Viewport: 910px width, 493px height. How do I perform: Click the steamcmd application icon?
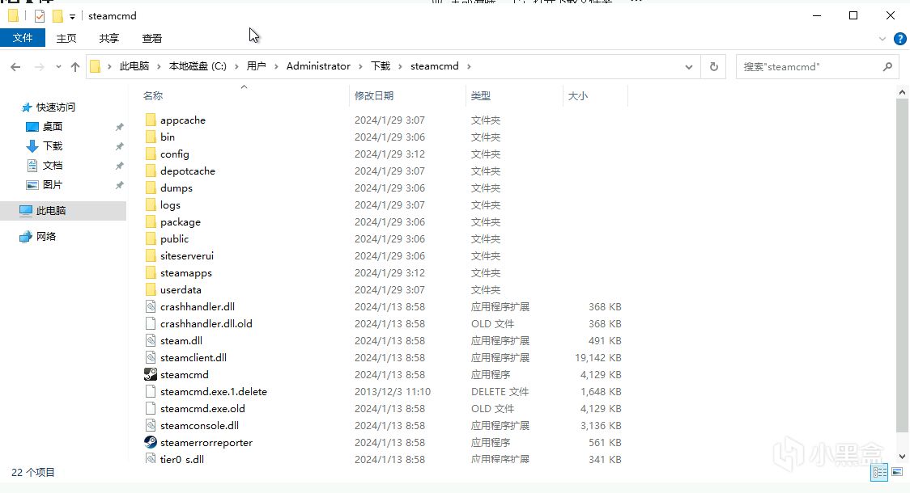151,375
